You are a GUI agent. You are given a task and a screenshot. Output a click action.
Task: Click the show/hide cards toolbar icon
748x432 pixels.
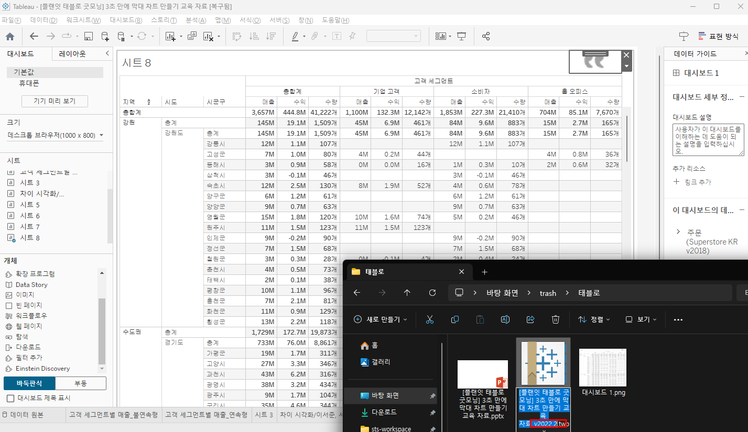click(x=440, y=36)
